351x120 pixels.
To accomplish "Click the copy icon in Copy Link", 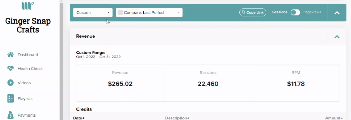I will click(243, 12).
